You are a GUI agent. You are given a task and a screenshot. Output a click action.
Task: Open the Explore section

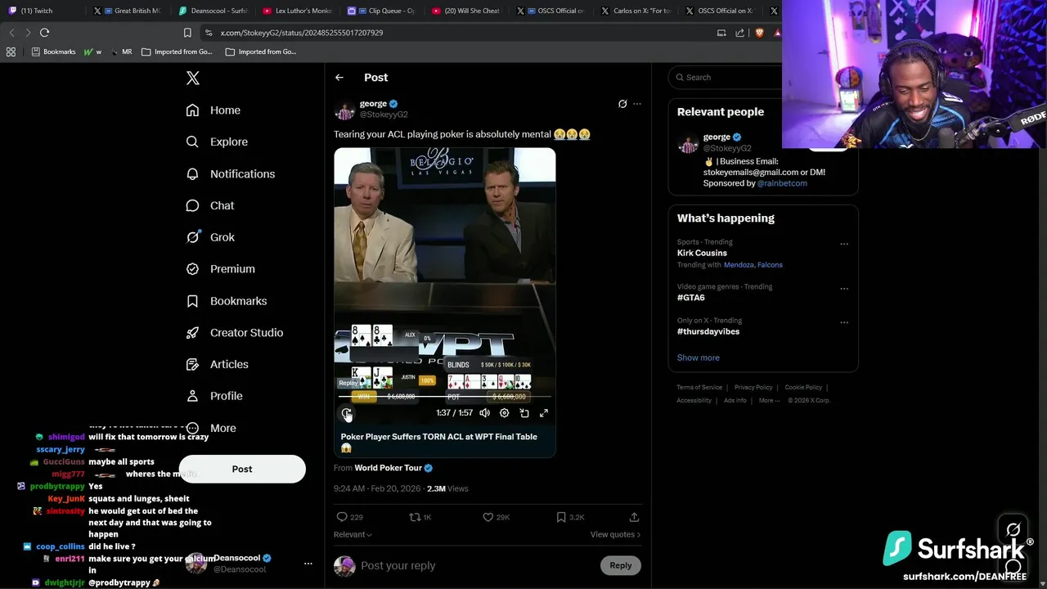click(x=217, y=142)
